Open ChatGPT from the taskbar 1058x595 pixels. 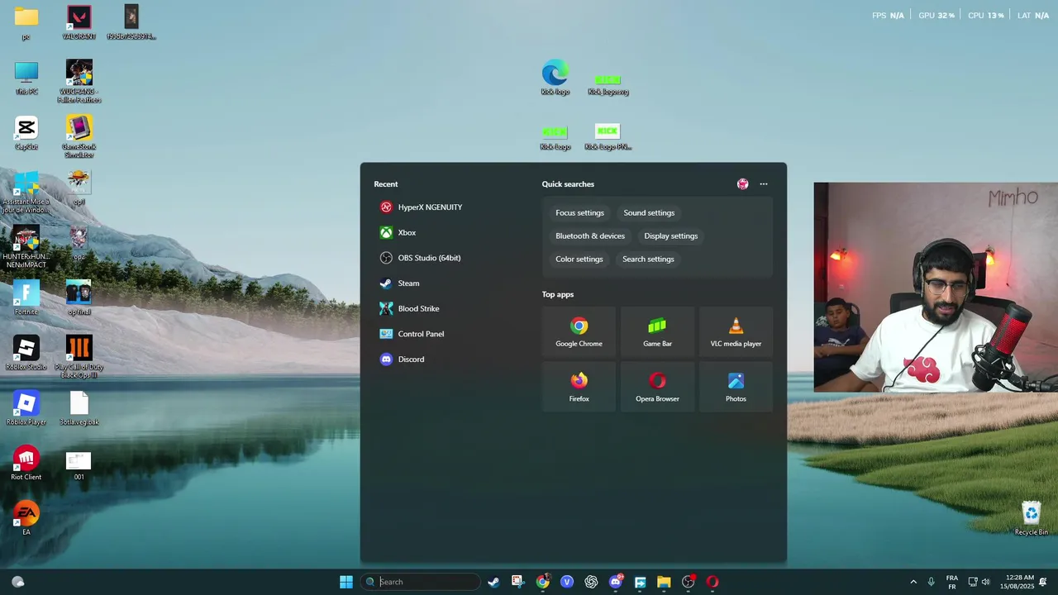point(591,582)
